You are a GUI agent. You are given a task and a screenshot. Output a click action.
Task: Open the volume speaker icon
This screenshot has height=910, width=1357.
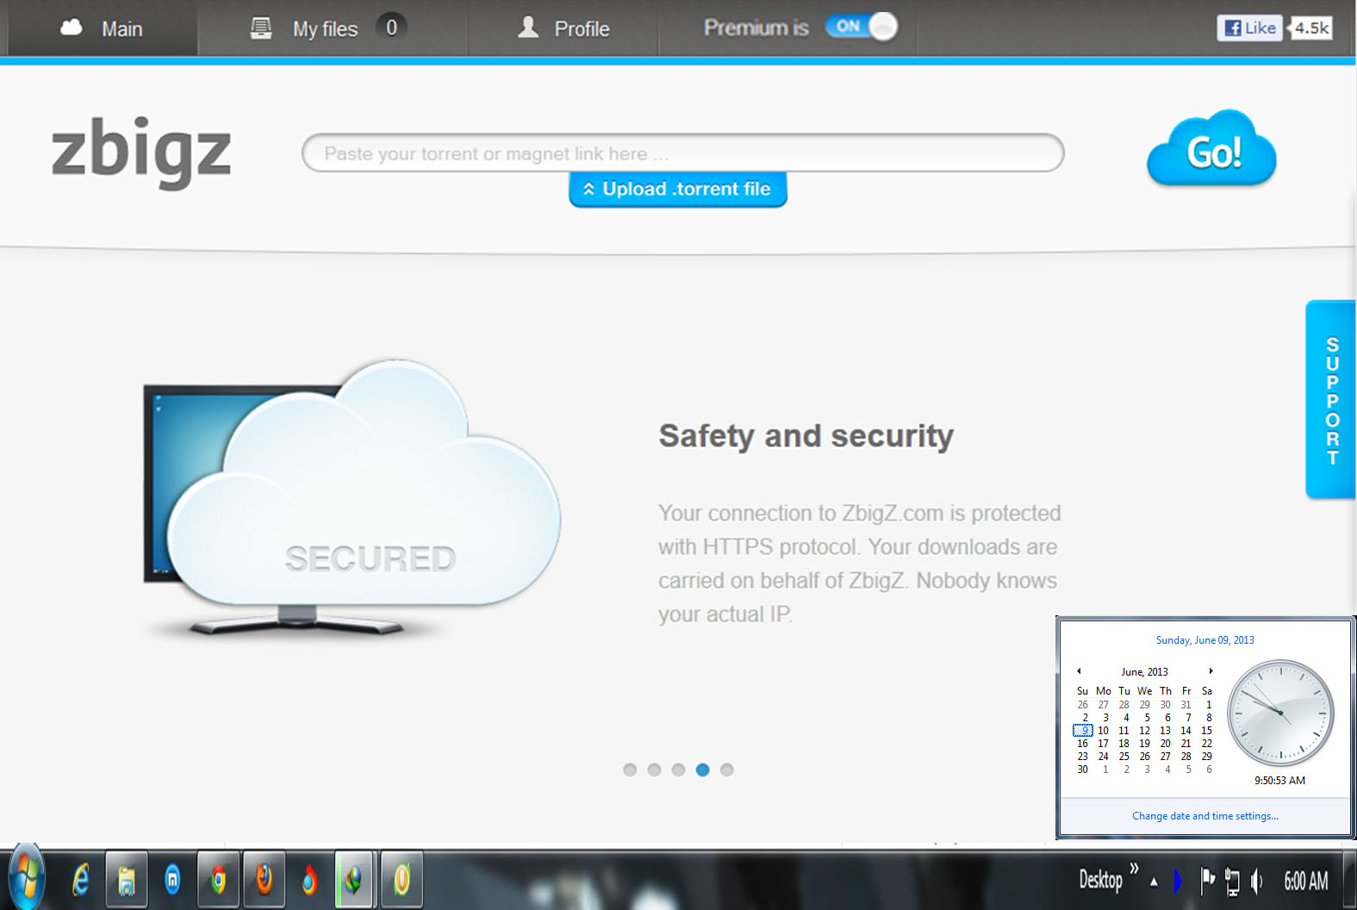[1257, 881]
